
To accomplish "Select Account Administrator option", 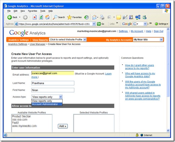I will pyautogui.click(x=47, y=104).
